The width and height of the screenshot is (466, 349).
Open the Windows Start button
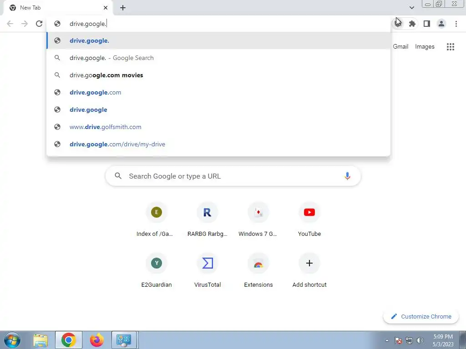point(12,340)
